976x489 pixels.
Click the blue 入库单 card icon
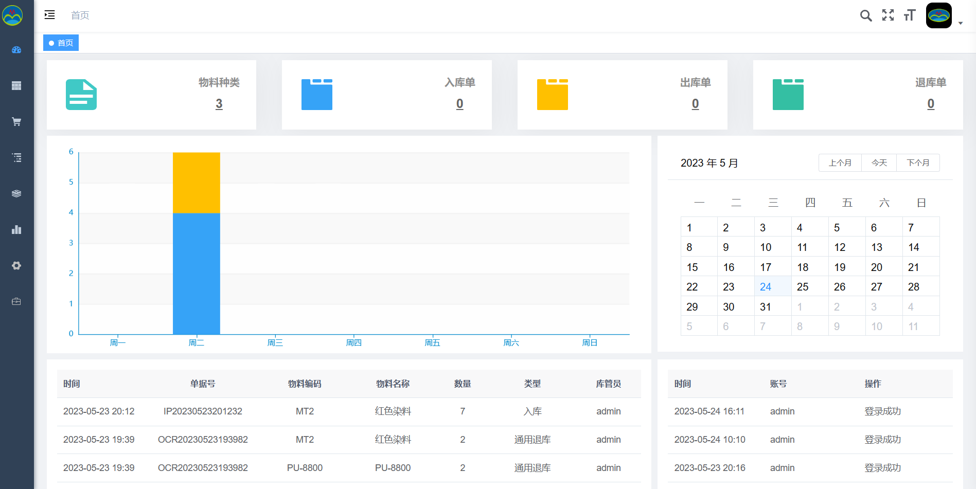tap(317, 95)
